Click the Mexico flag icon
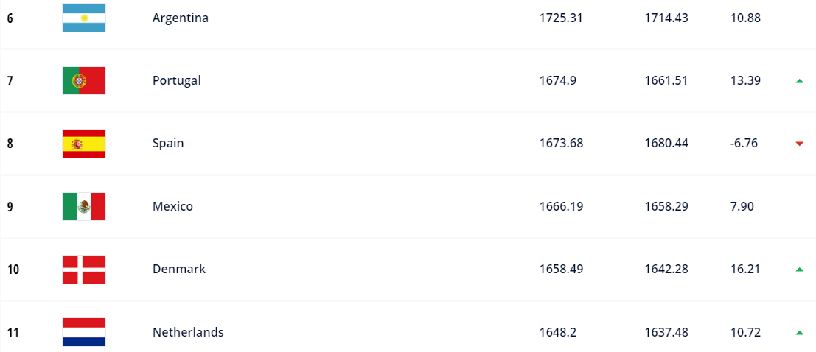The image size is (816, 352). (84, 207)
